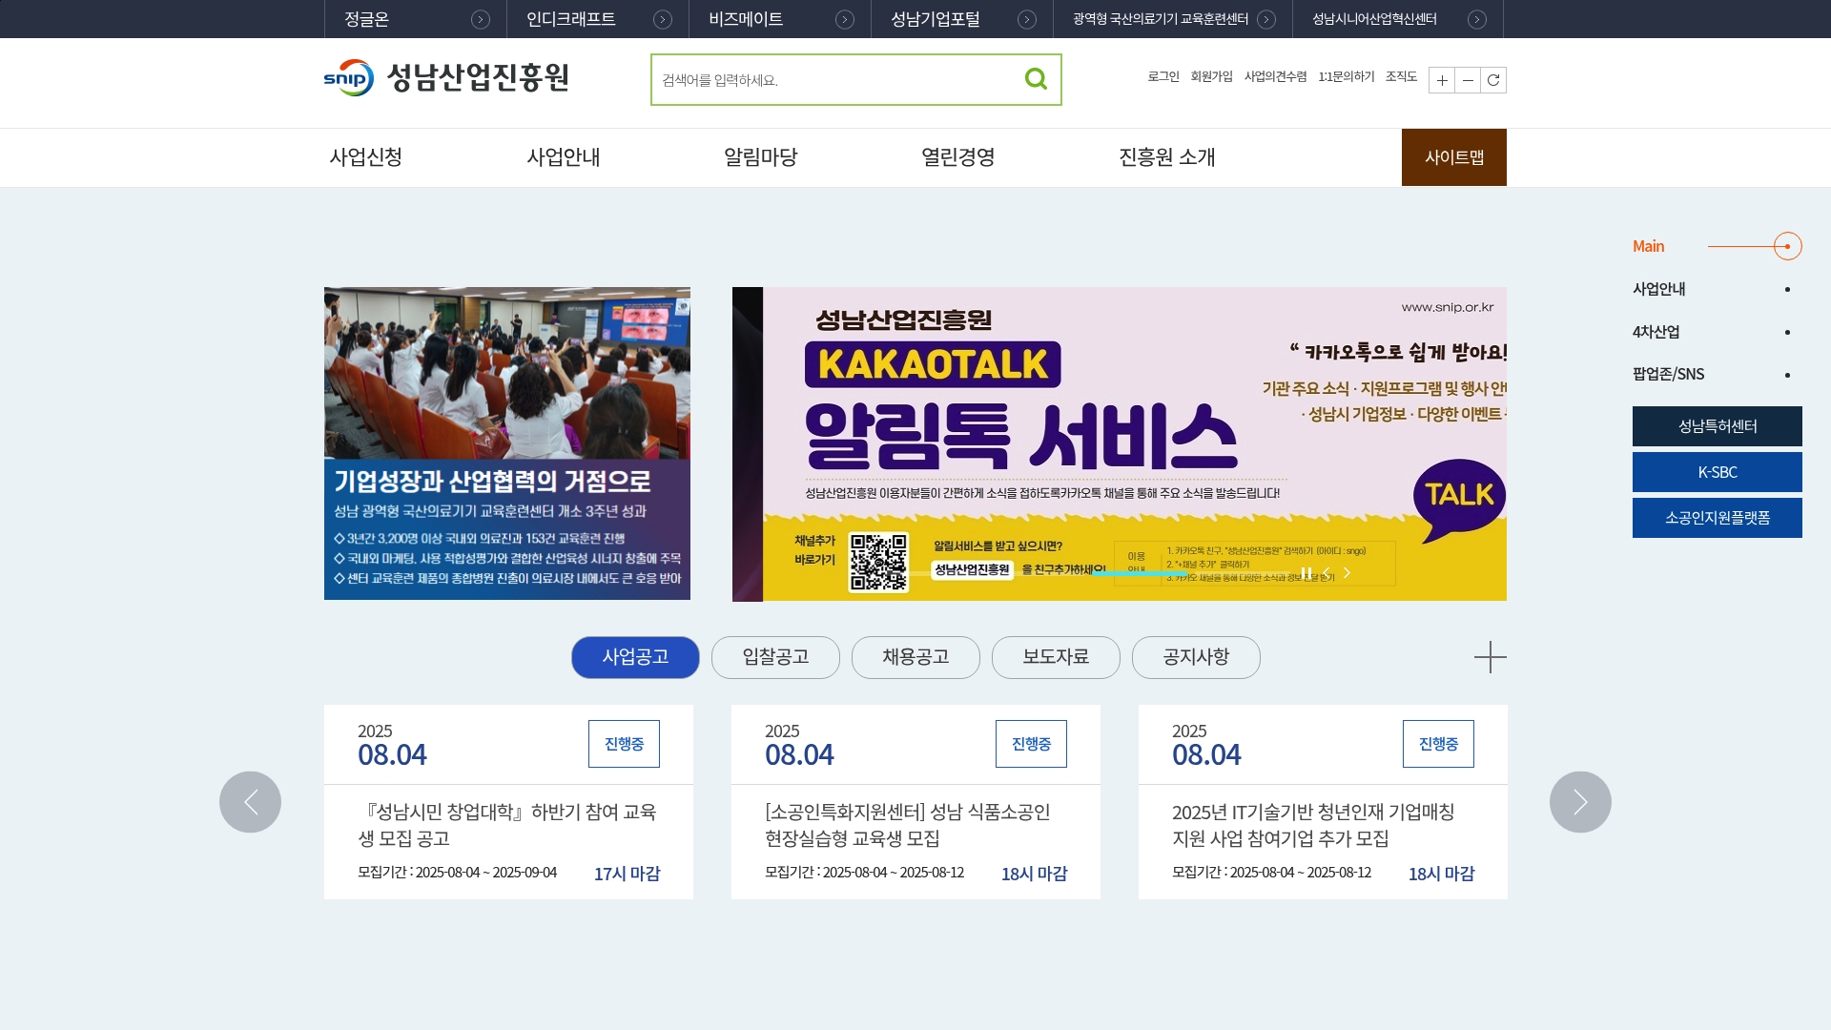
Task: Select the 보도자료 tab
Action: [x=1056, y=657]
